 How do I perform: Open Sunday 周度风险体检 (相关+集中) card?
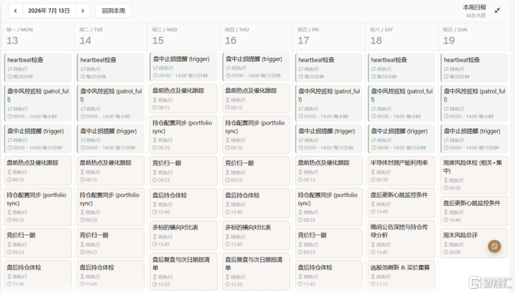tap(475, 174)
